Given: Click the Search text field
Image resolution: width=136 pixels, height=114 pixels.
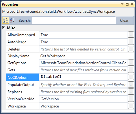Looking at the screenshot, I should pyautogui.click(x=74, y=20).
